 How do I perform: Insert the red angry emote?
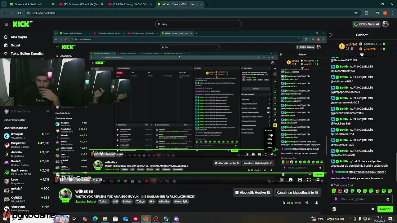(x=340, y=191)
